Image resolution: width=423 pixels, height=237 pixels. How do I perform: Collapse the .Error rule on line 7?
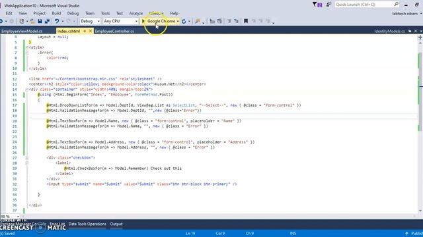[x=27, y=53]
